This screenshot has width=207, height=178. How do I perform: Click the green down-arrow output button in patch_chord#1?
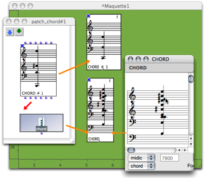[x=19, y=32]
